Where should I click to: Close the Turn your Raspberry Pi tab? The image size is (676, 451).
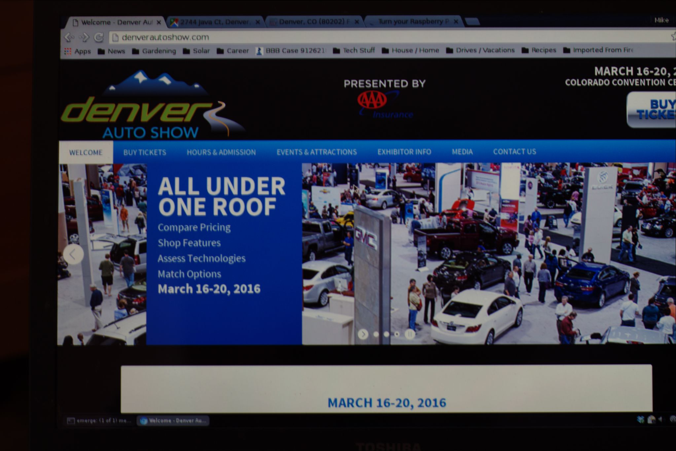click(456, 21)
